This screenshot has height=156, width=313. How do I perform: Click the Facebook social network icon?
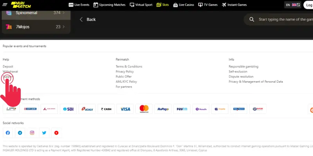pos(8,133)
